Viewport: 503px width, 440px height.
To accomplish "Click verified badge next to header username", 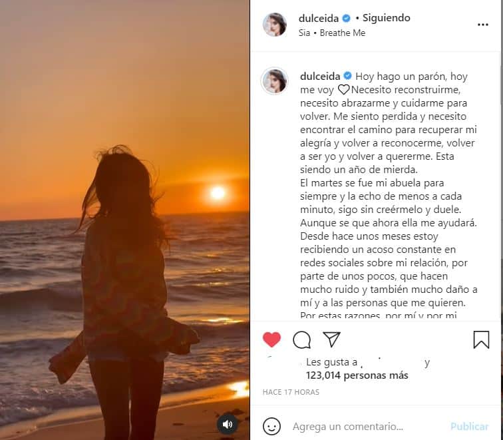I will pyautogui.click(x=346, y=18).
